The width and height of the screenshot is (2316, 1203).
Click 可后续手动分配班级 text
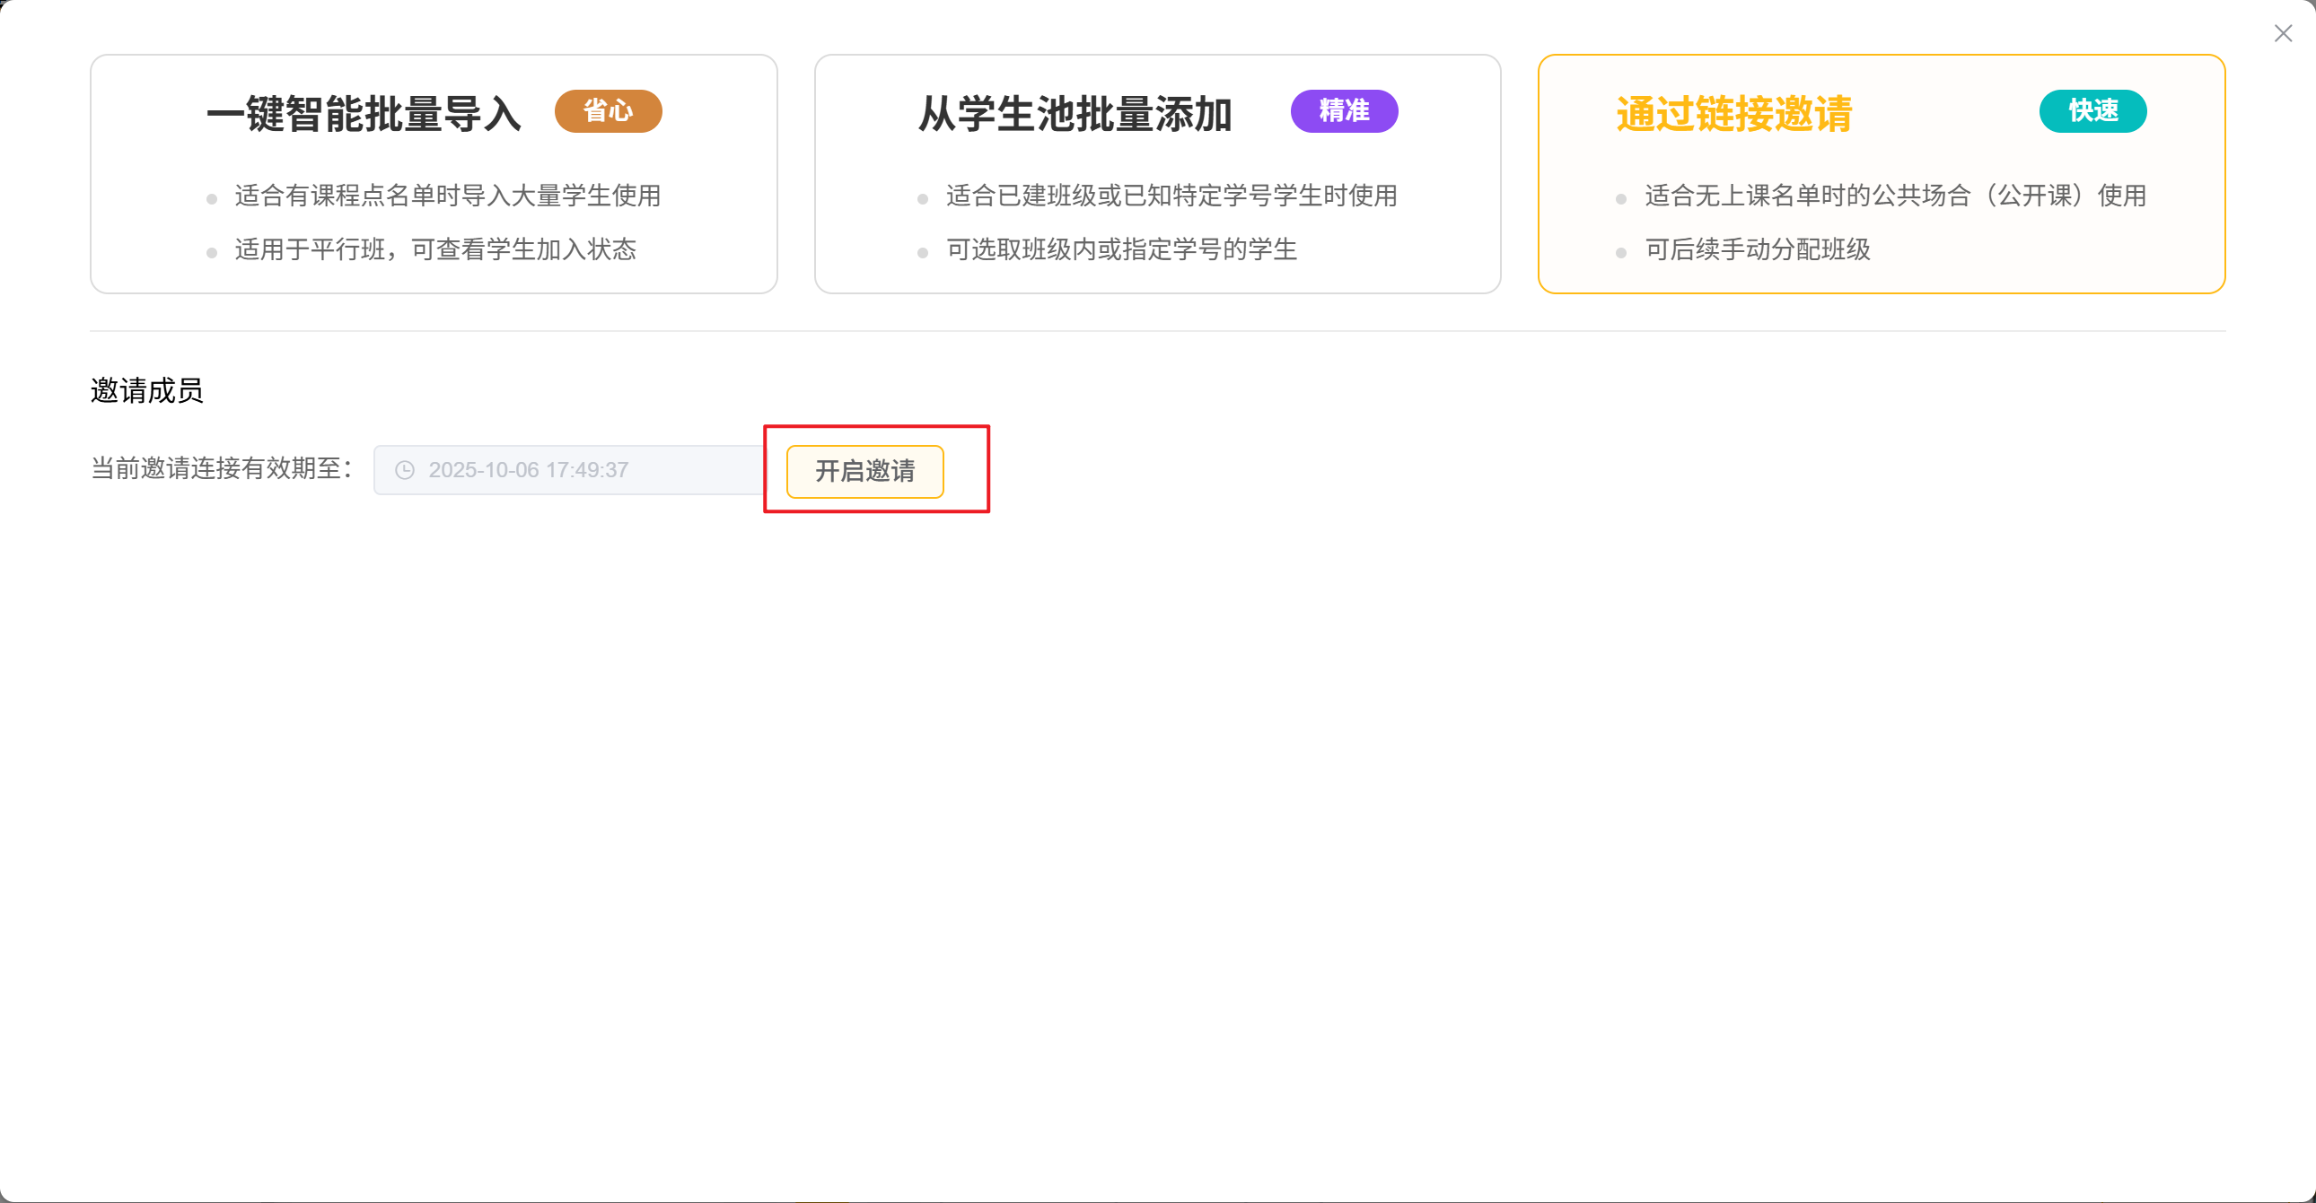coord(1757,248)
